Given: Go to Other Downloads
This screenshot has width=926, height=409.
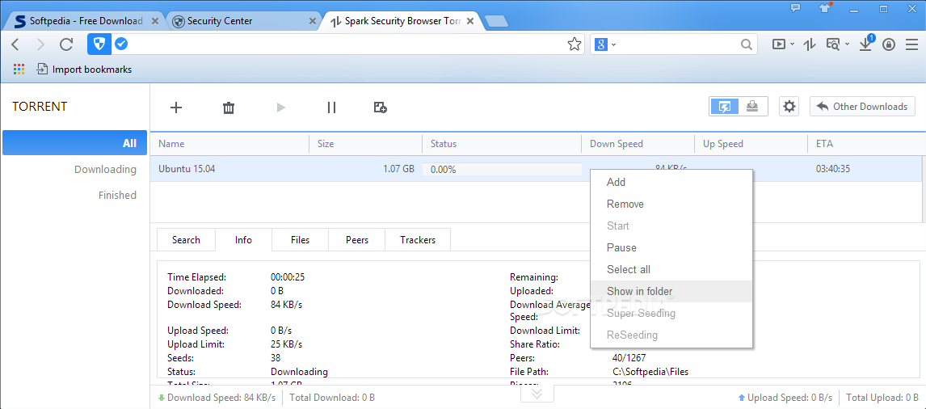Looking at the screenshot, I should 862,107.
